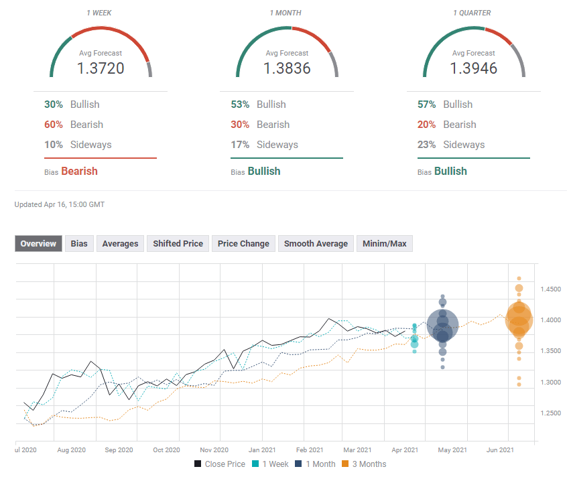Image resolution: width=569 pixels, height=477 pixels.
Task: Open the Minim/Max tab
Action: point(384,244)
